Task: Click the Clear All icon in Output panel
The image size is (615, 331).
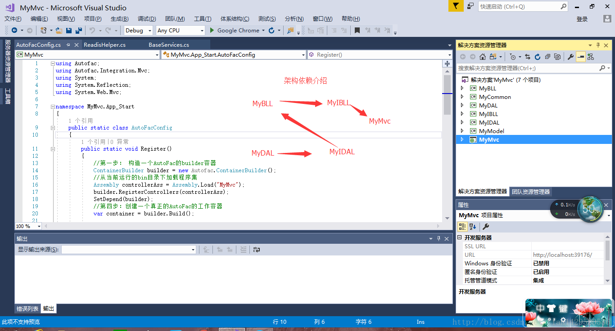Action: click(243, 249)
